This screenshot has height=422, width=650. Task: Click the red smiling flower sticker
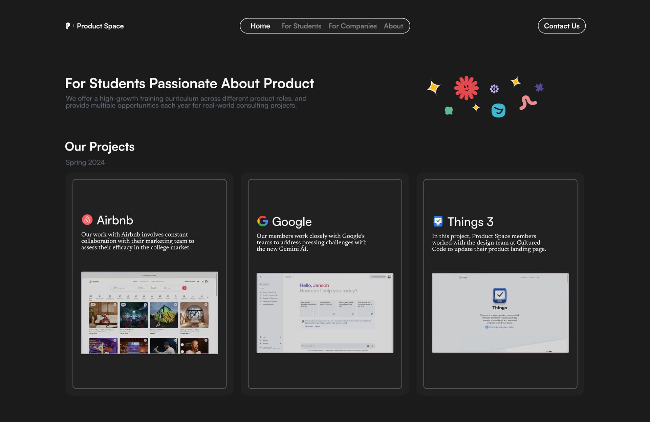pyautogui.click(x=466, y=88)
